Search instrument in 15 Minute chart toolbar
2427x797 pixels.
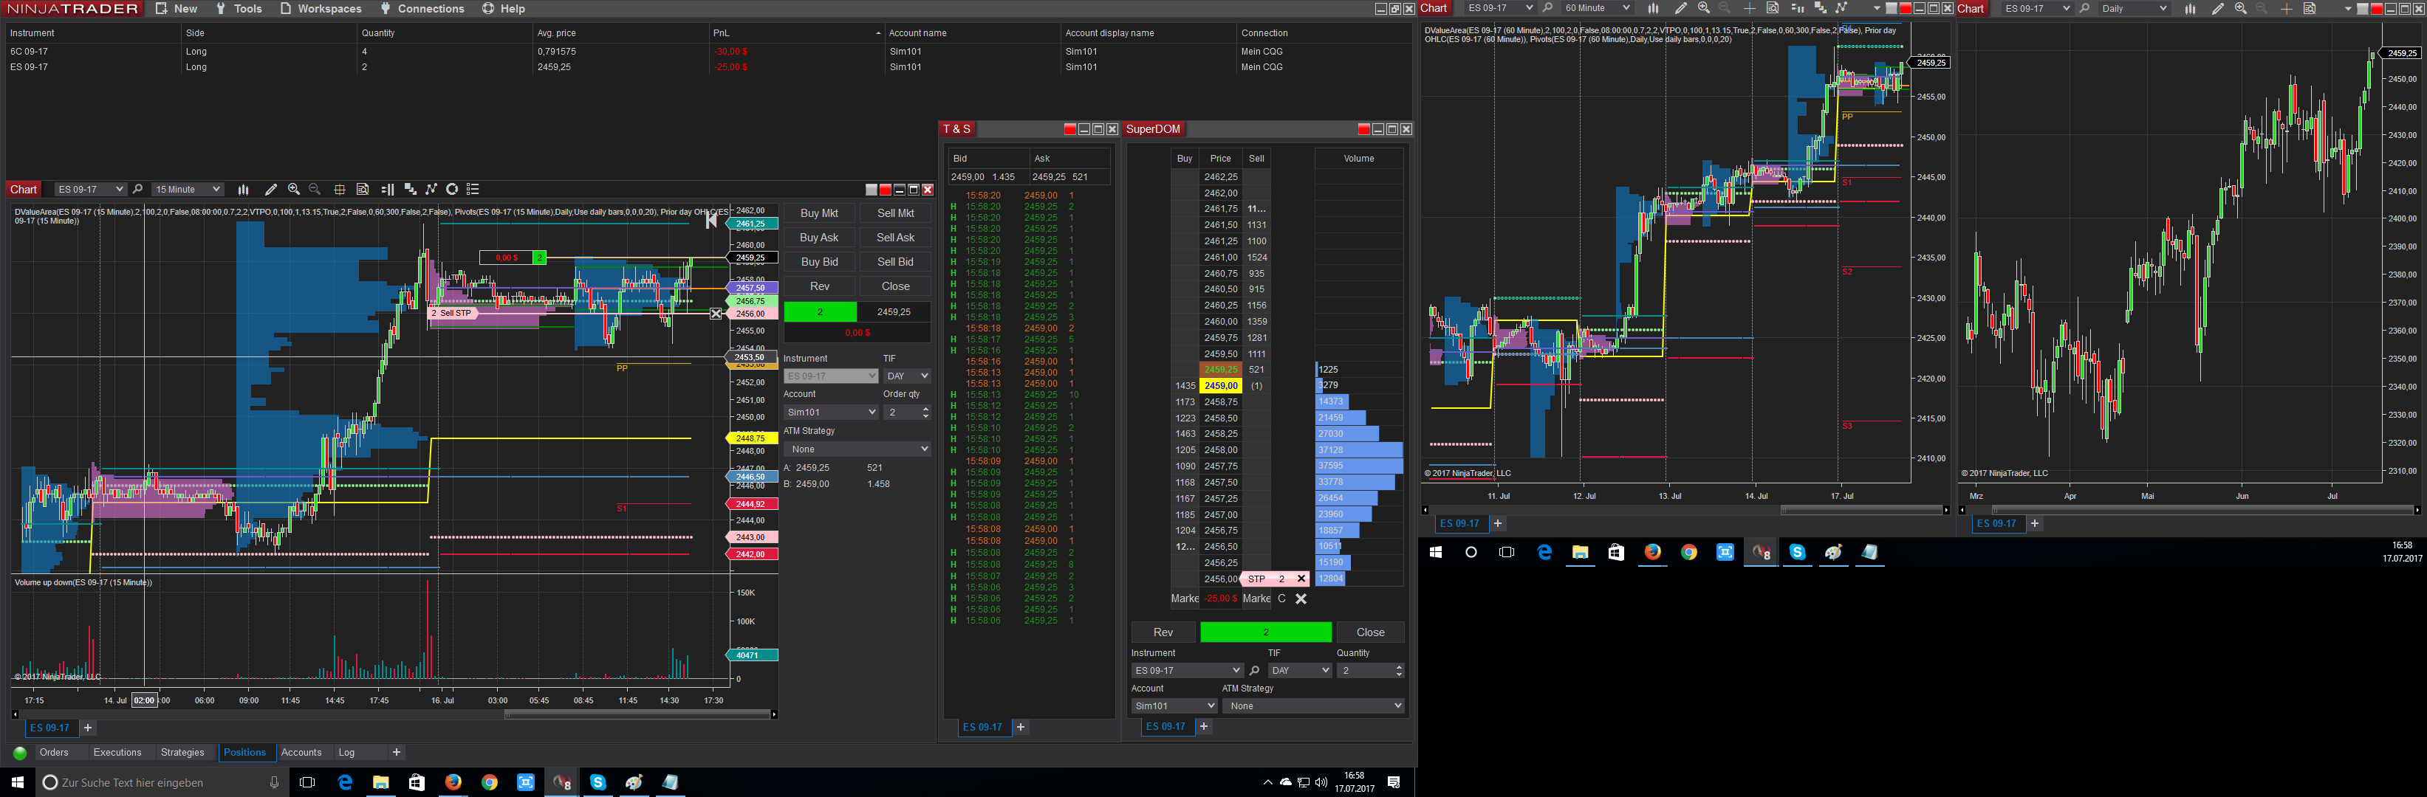[137, 189]
